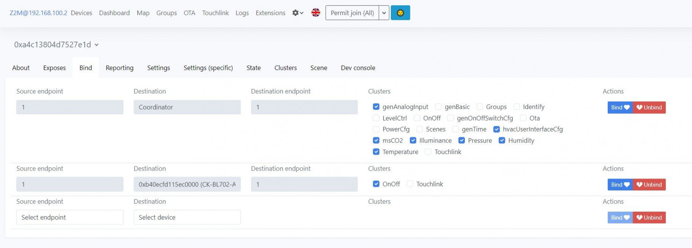Enable the genBasic cluster checkbox
This screenshot has height=248, width=692.
pos(438,107)
